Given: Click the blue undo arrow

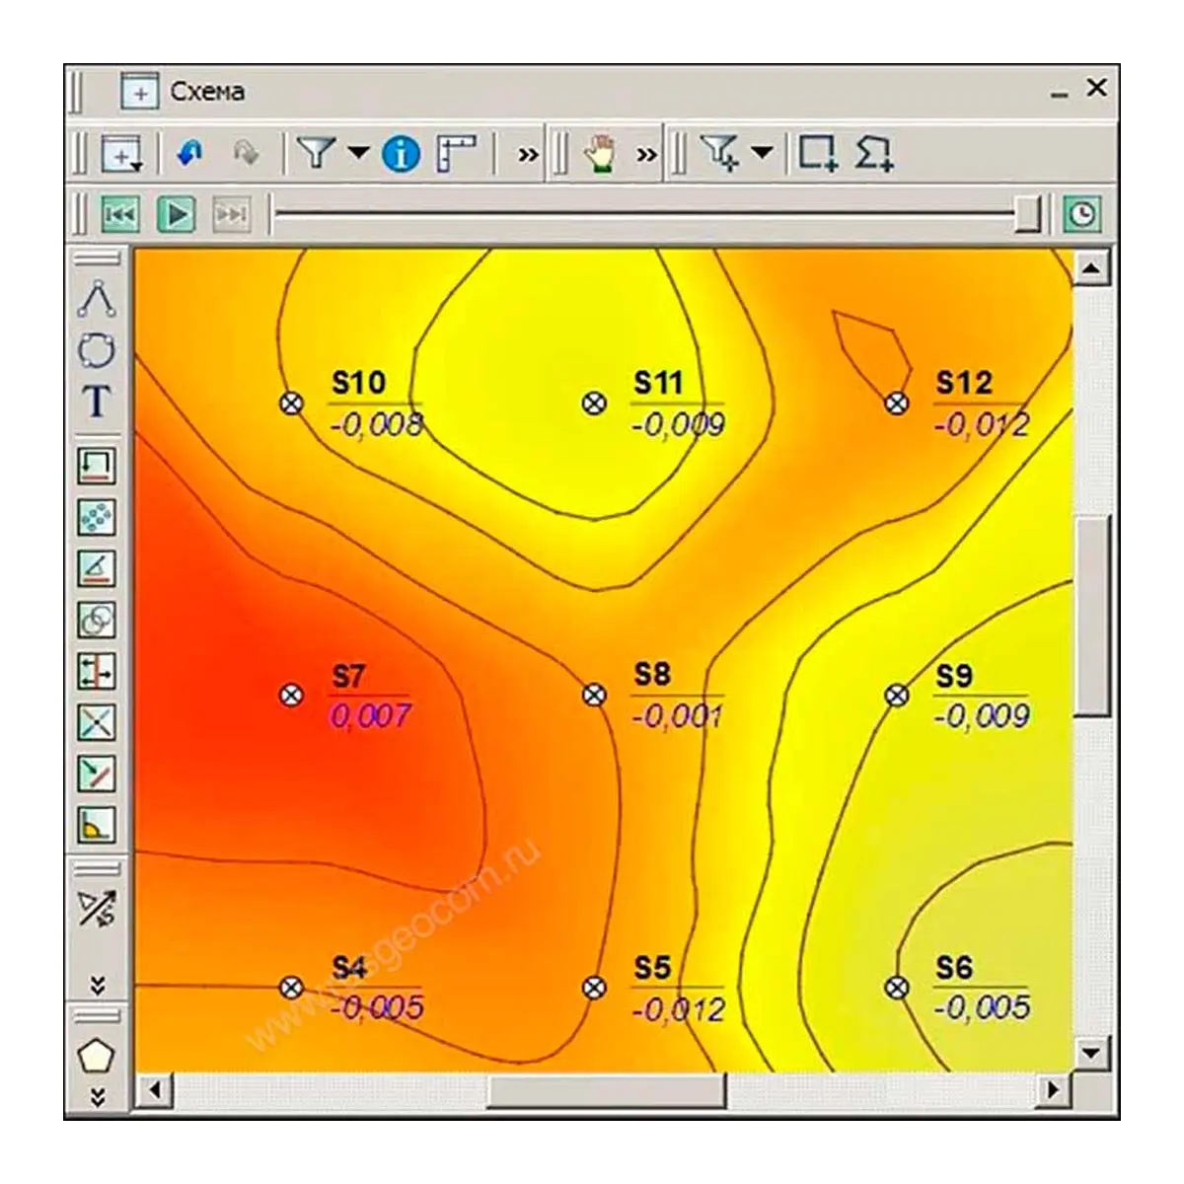Looking at the screenshot, I should (x=189, y=154).
